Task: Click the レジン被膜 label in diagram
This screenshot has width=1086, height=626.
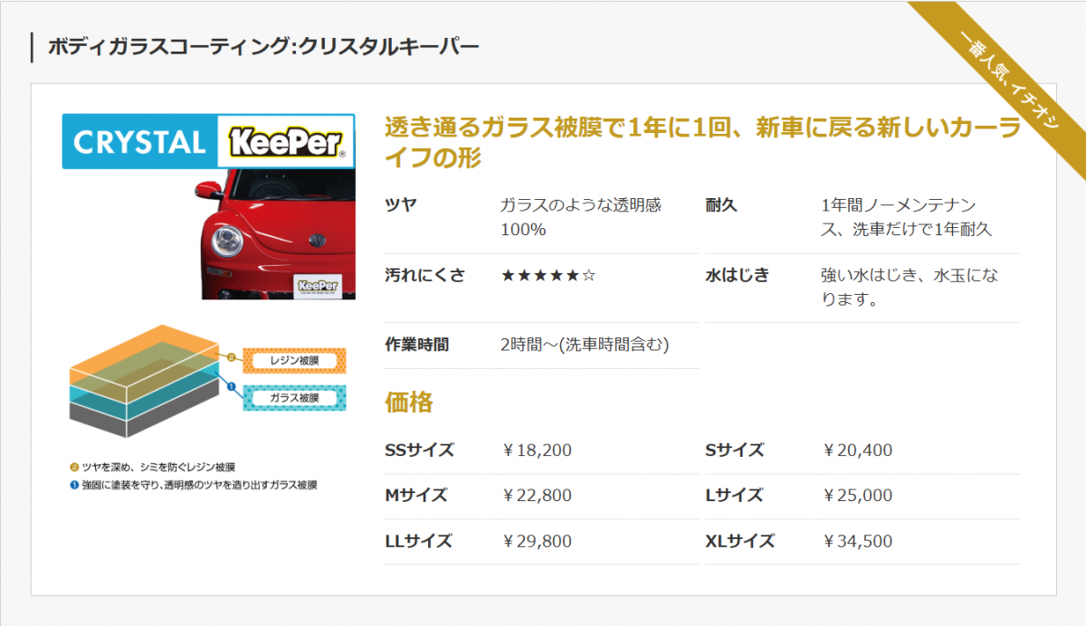Action: click(x=294, y=361)
